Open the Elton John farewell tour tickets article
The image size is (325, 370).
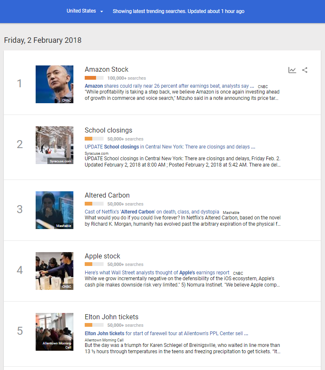click(x=166, y=334)
